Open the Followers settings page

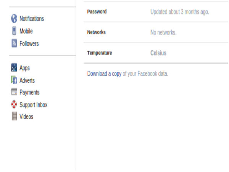(x=29, y=44)
